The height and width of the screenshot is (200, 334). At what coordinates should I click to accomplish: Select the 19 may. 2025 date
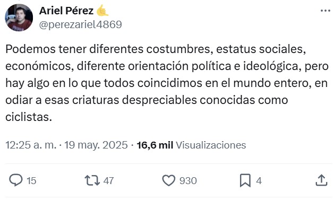(x=96, y=145)
